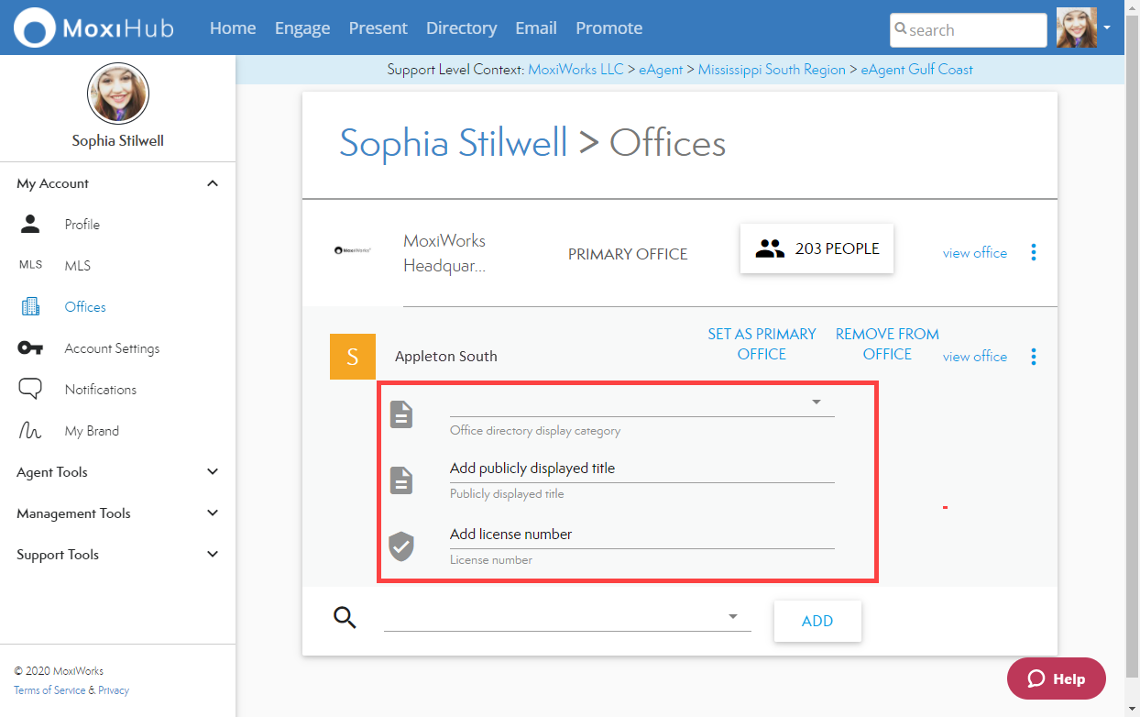
Task: Select the MLS sidebar icon
Action: [30, 266]
